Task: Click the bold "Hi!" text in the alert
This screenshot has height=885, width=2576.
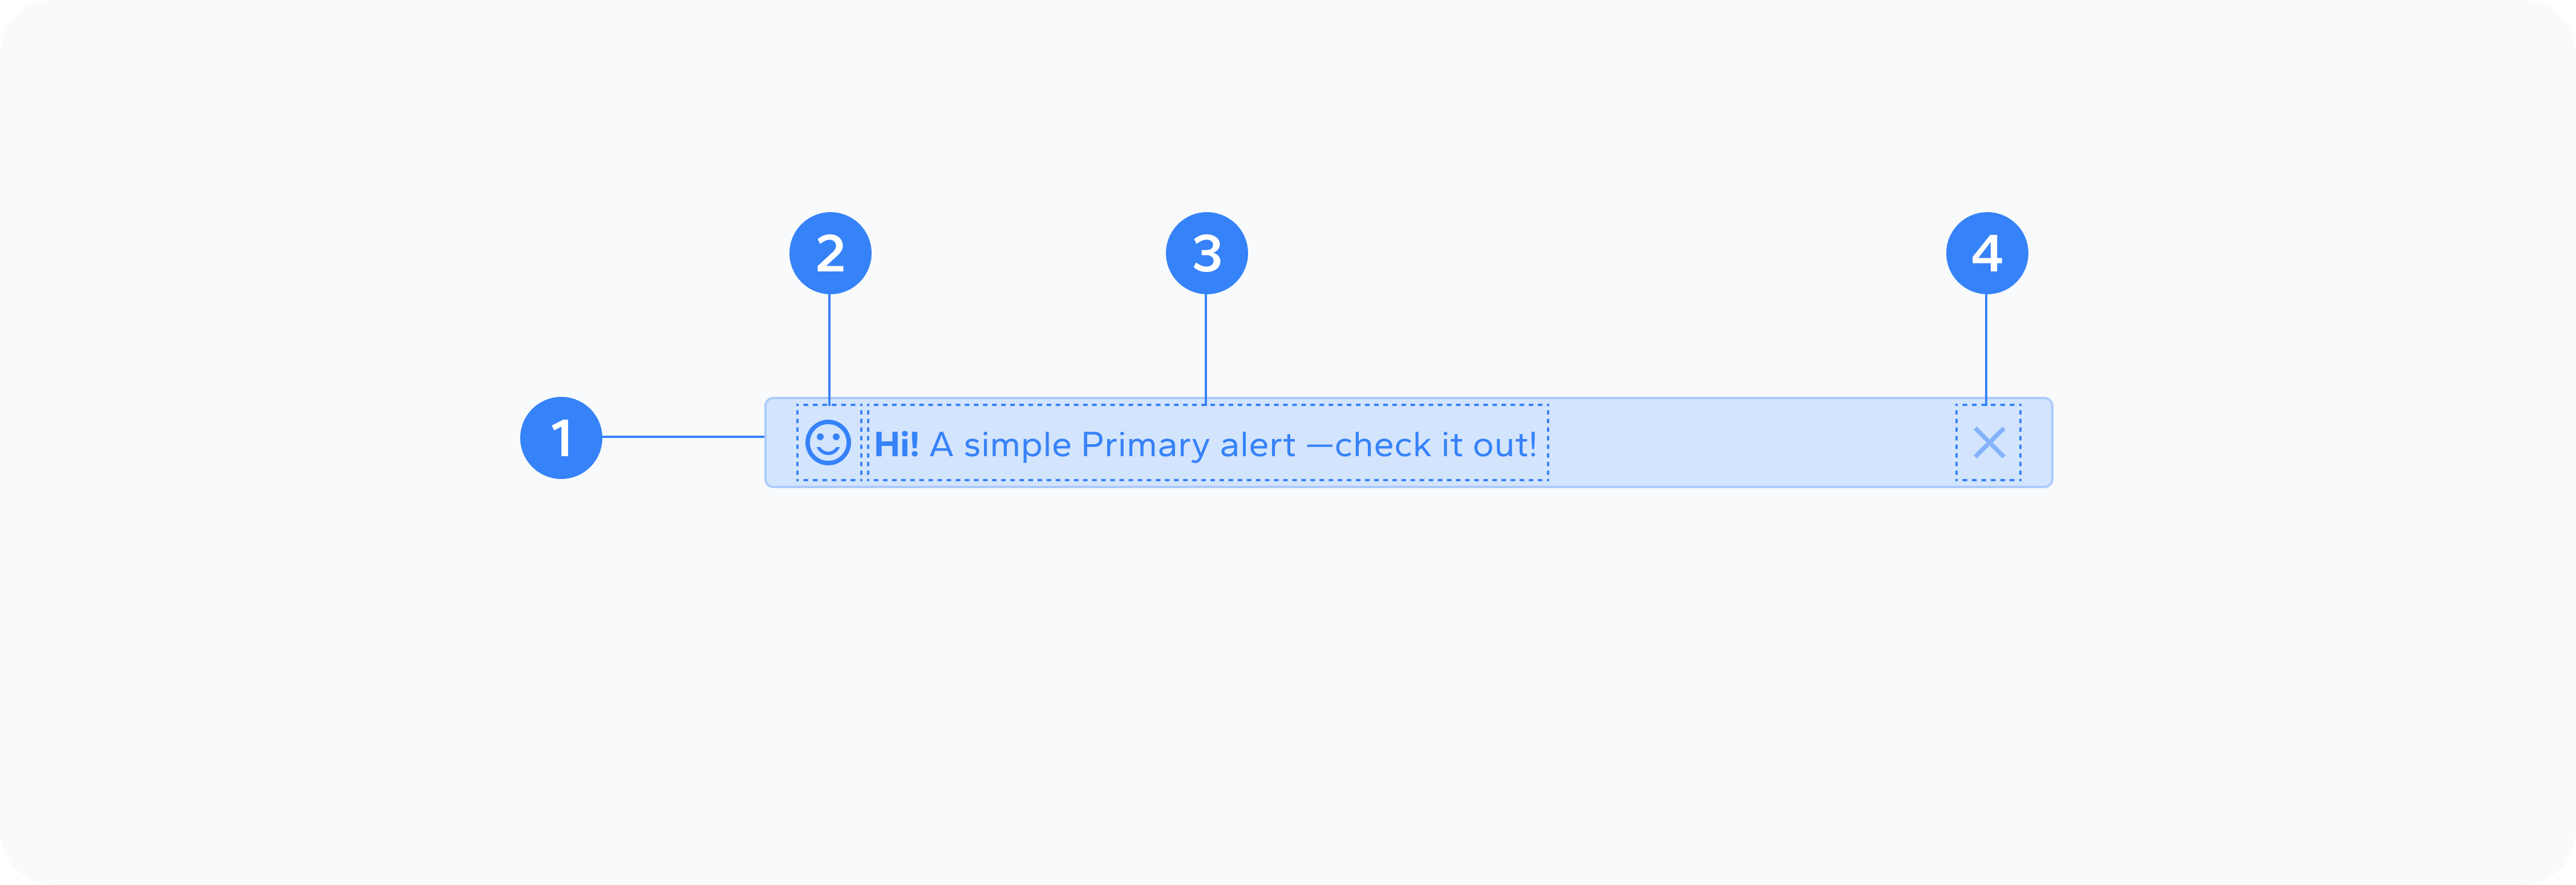Action: pyautogui.click(x=896, y=444)
